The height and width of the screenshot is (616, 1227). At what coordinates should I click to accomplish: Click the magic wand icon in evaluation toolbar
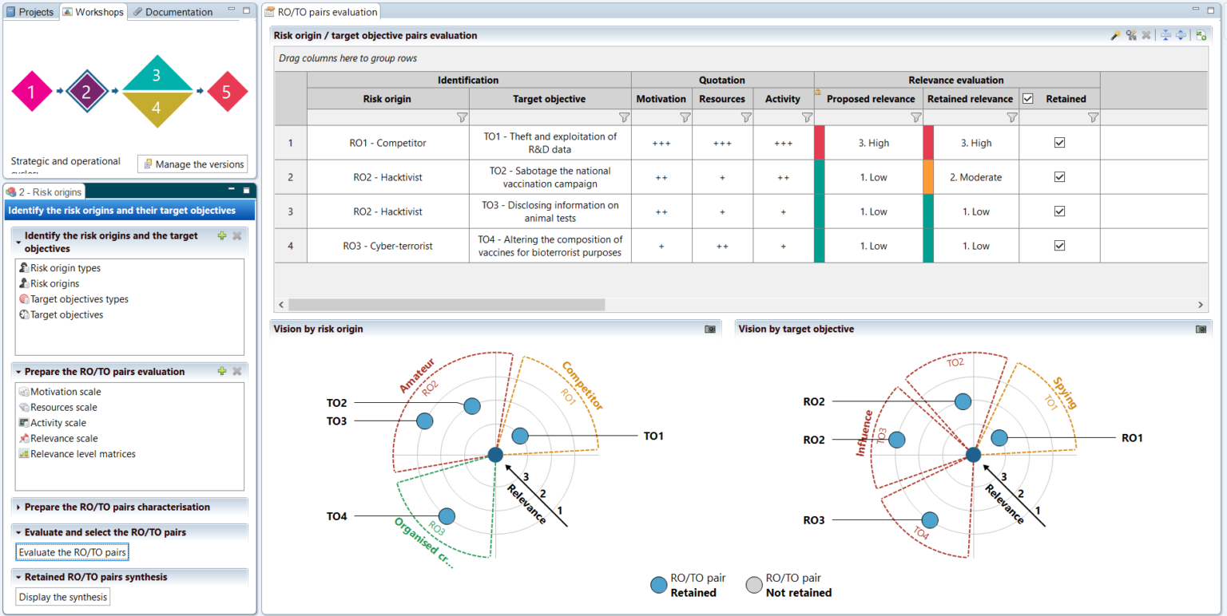1116,35
